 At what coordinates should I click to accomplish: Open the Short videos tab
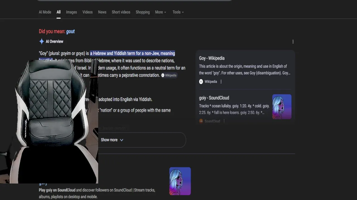pos(121,12)
